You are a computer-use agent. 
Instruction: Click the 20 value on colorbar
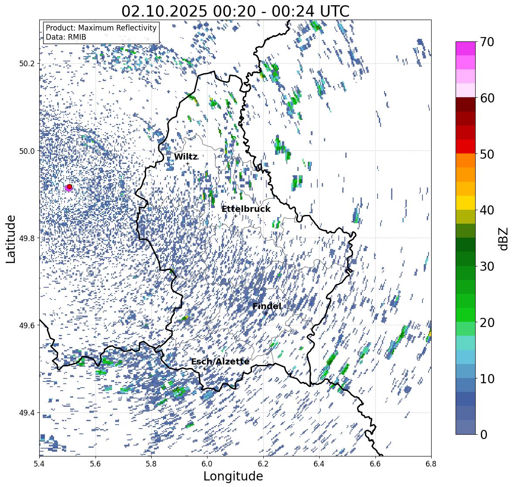coord(487,323)
